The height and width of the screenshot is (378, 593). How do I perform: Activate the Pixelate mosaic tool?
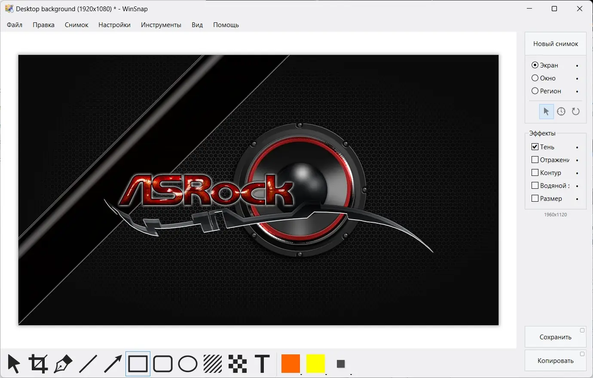pyautogui.click(x=238, y=364)
